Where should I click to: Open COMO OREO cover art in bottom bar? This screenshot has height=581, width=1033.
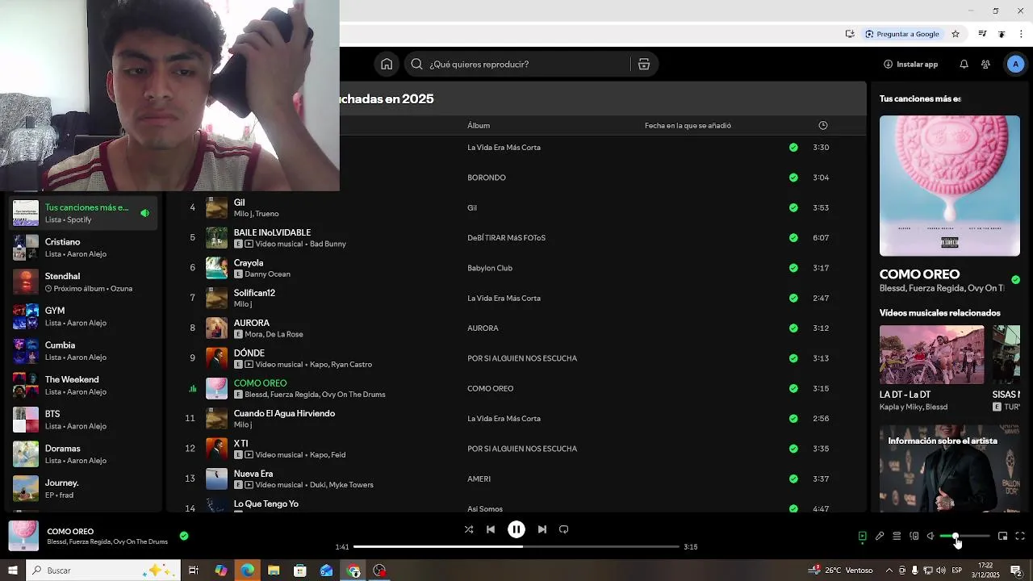click(x=23, y=536)
